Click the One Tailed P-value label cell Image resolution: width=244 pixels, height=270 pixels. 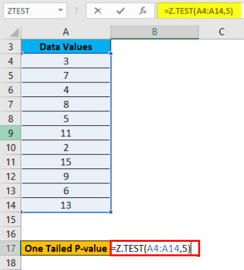(66, 248)
